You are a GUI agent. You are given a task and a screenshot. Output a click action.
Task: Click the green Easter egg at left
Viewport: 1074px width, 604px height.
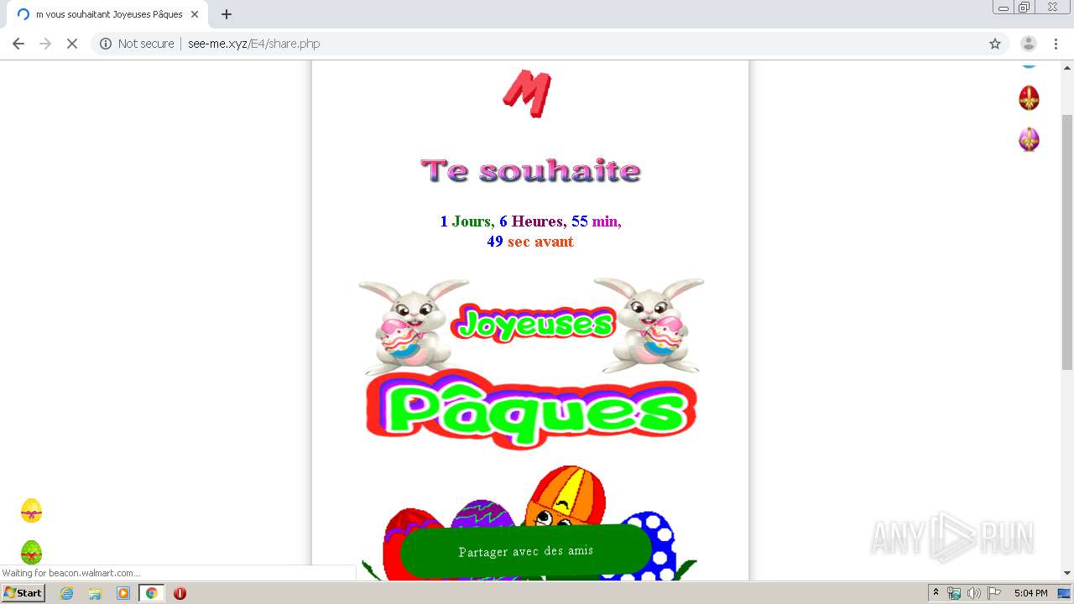[x=31, y=552]
